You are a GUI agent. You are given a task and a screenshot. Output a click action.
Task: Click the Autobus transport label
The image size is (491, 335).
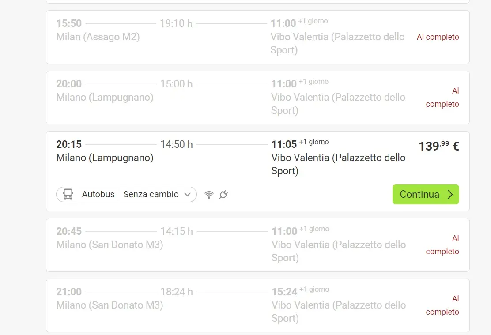click(98, 194)
